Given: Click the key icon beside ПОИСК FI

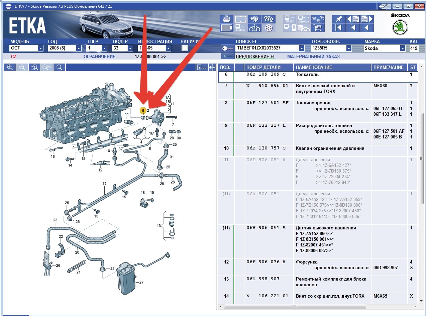Looking at the screenshot, I should coord(227,48).
